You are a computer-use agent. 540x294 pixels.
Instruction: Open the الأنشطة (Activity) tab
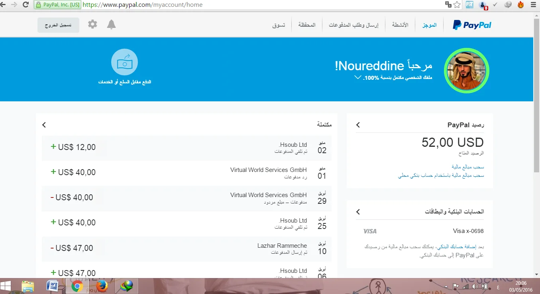[x=400, y=25]
